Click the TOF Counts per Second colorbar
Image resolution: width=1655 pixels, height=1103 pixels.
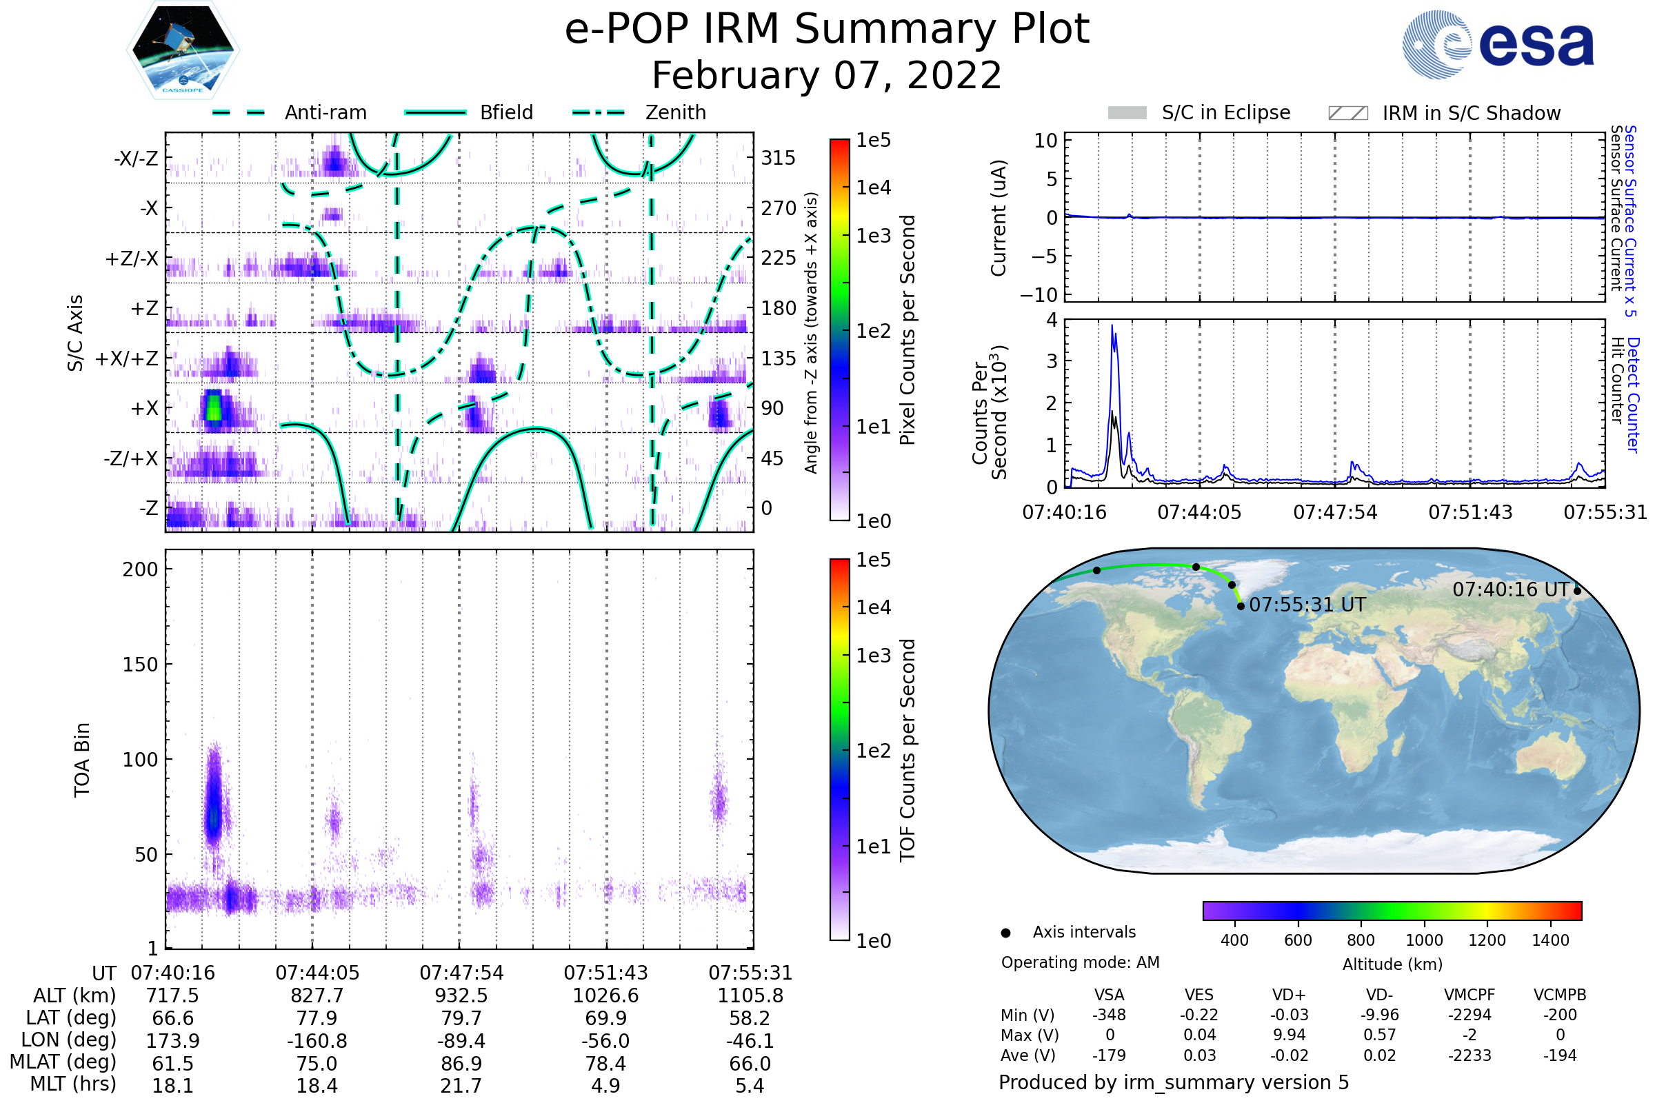(x=839, y=749)
